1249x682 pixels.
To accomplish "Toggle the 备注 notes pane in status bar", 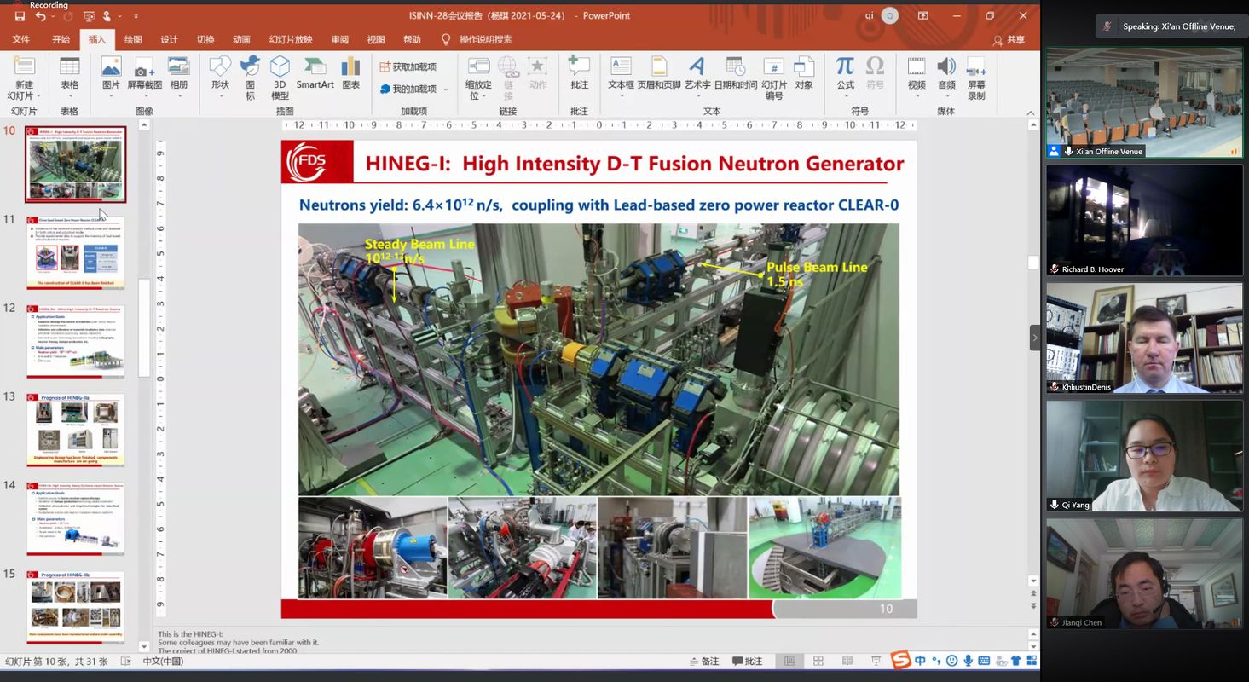I will coord(703,661).
